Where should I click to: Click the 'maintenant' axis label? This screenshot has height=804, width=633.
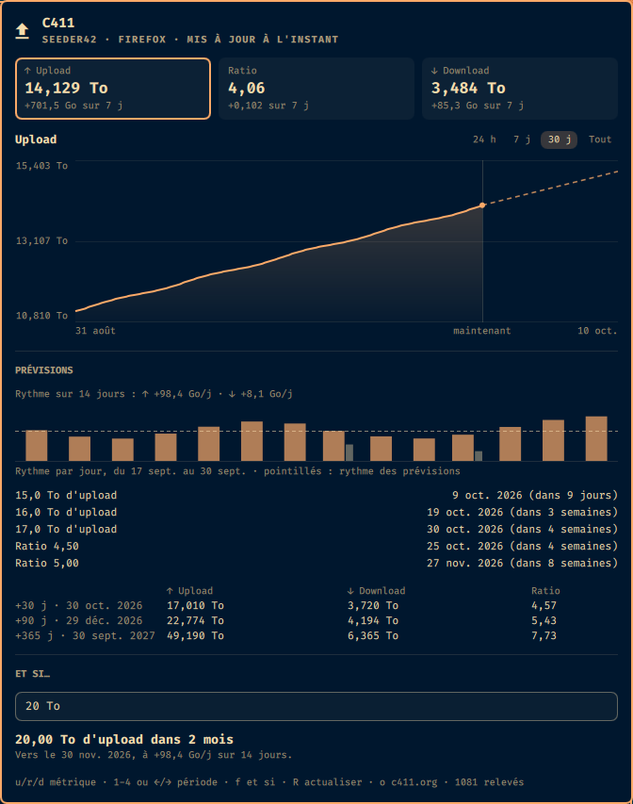pos(481,331)
